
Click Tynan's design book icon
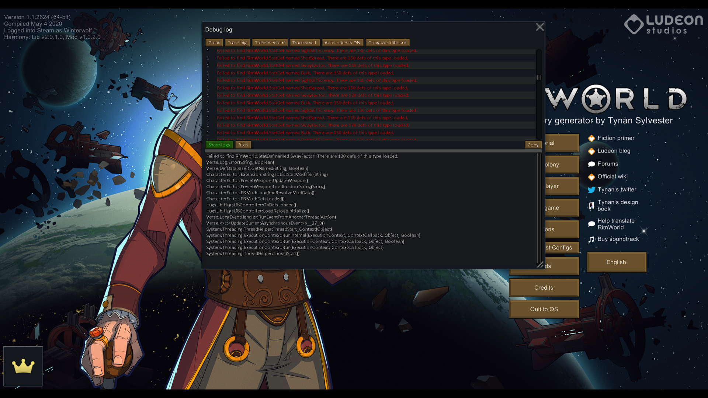(x=591, y=206)
